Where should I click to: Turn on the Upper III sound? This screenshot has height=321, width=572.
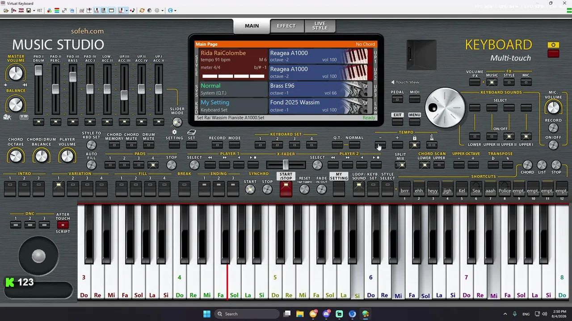tap(492, 136)
